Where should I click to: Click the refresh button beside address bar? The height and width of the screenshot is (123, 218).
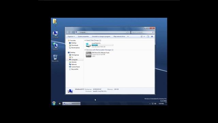click(x=129, y=32)
